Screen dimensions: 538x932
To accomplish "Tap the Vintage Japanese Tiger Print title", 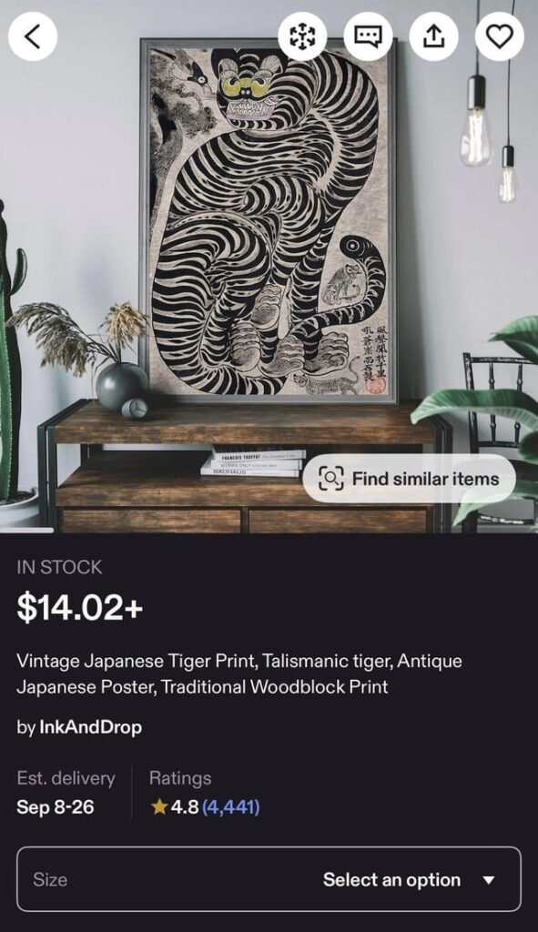I will [239, 674].
